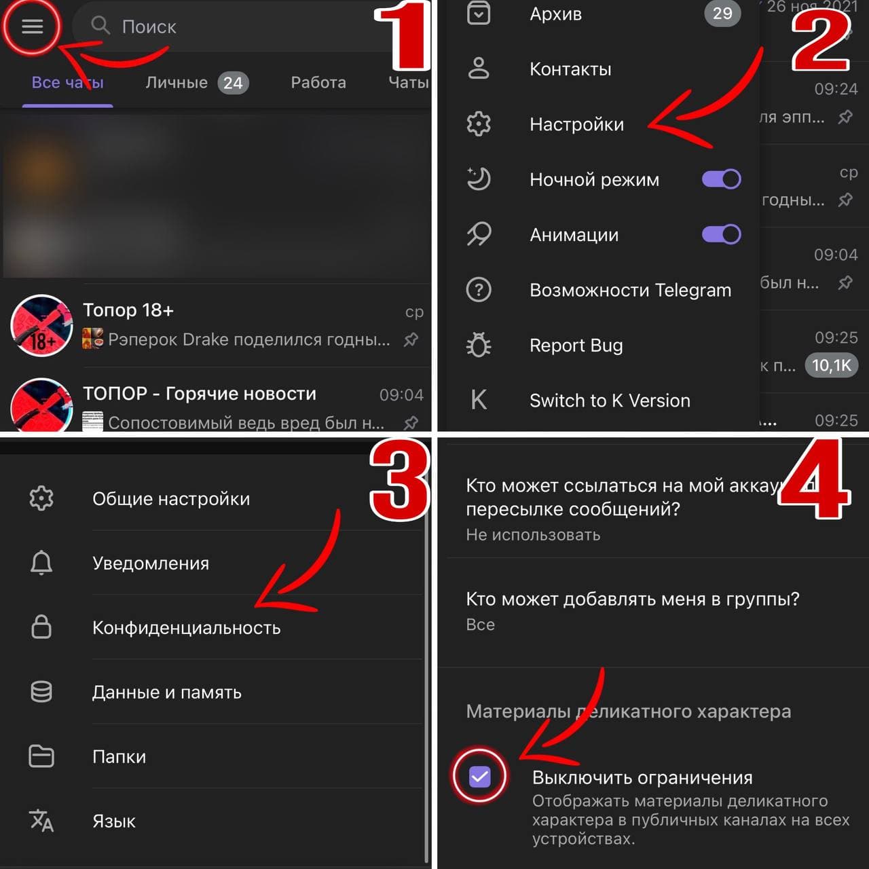Click the search magnifier icon
This screenshot has height=869, width=869.
(x=100, y=26)
